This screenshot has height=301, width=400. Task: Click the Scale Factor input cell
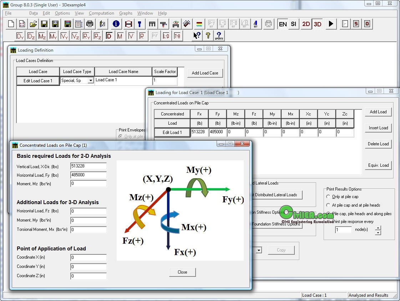click(x=165, y=81)
